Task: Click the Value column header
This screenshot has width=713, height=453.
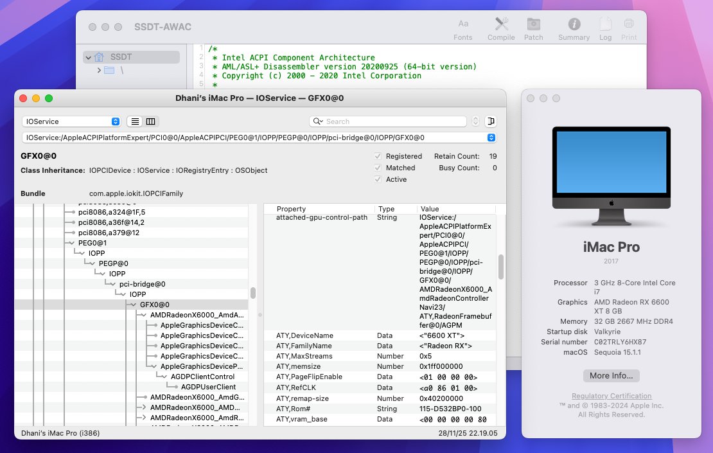Action: point(455,209)
